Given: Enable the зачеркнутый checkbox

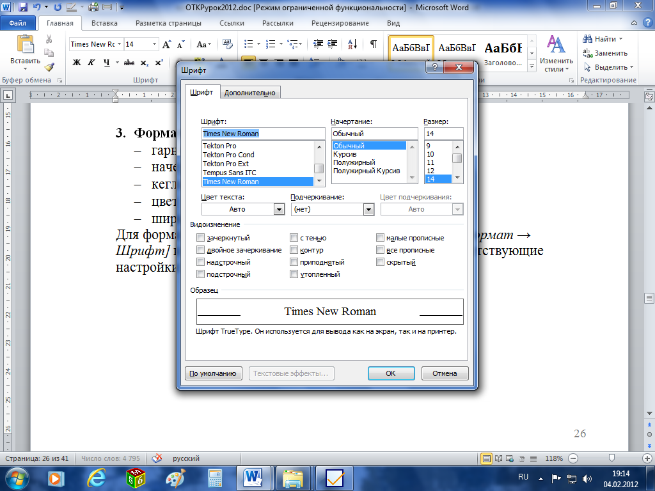Looking at the screenshot, I should [200, 238].
